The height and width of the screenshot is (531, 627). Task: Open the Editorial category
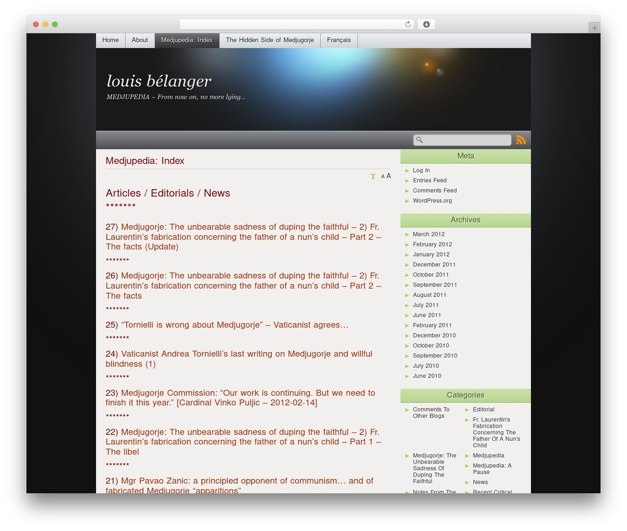click(483, 410)
